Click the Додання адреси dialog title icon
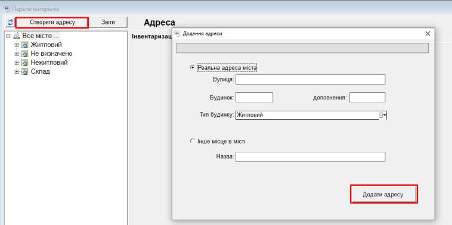 point(178,33)
